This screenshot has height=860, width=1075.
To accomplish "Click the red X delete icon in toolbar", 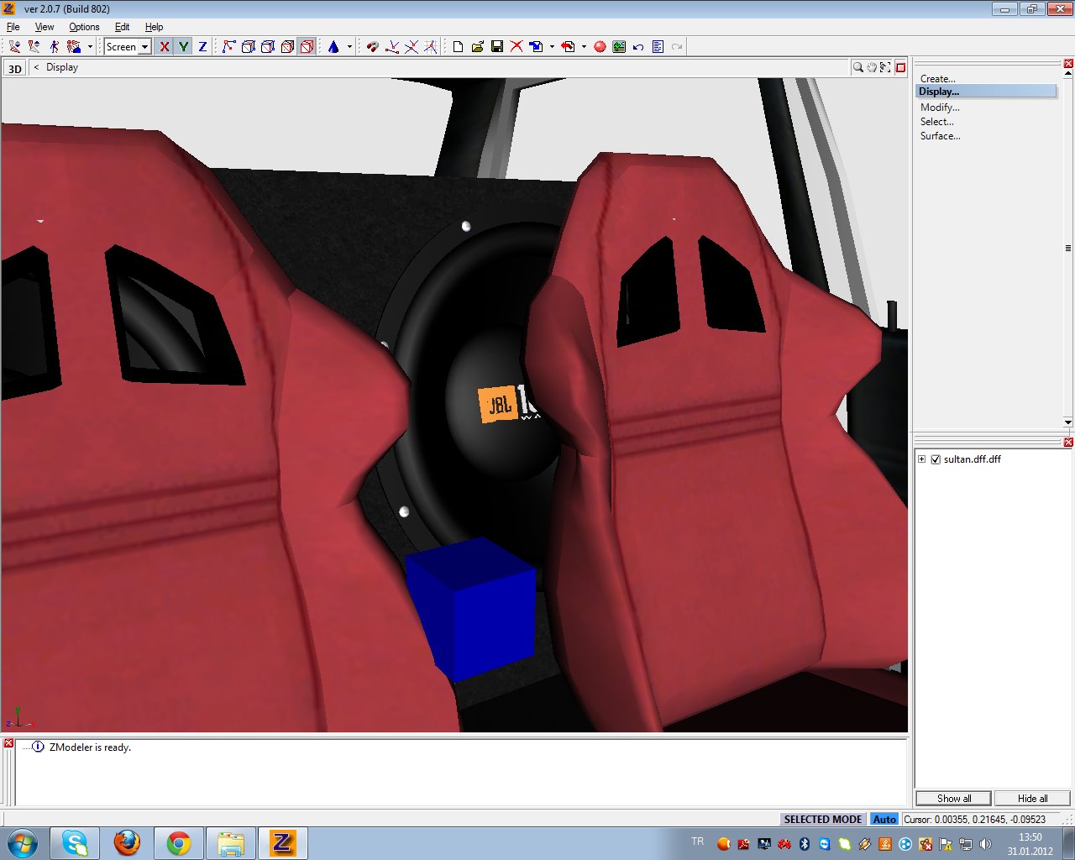I will pos(517,47).
